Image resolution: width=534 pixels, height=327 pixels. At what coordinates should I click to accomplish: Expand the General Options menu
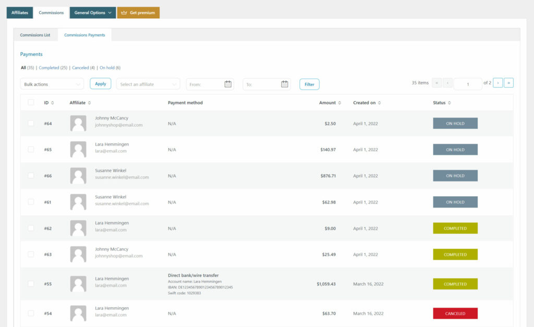[93, 13]
